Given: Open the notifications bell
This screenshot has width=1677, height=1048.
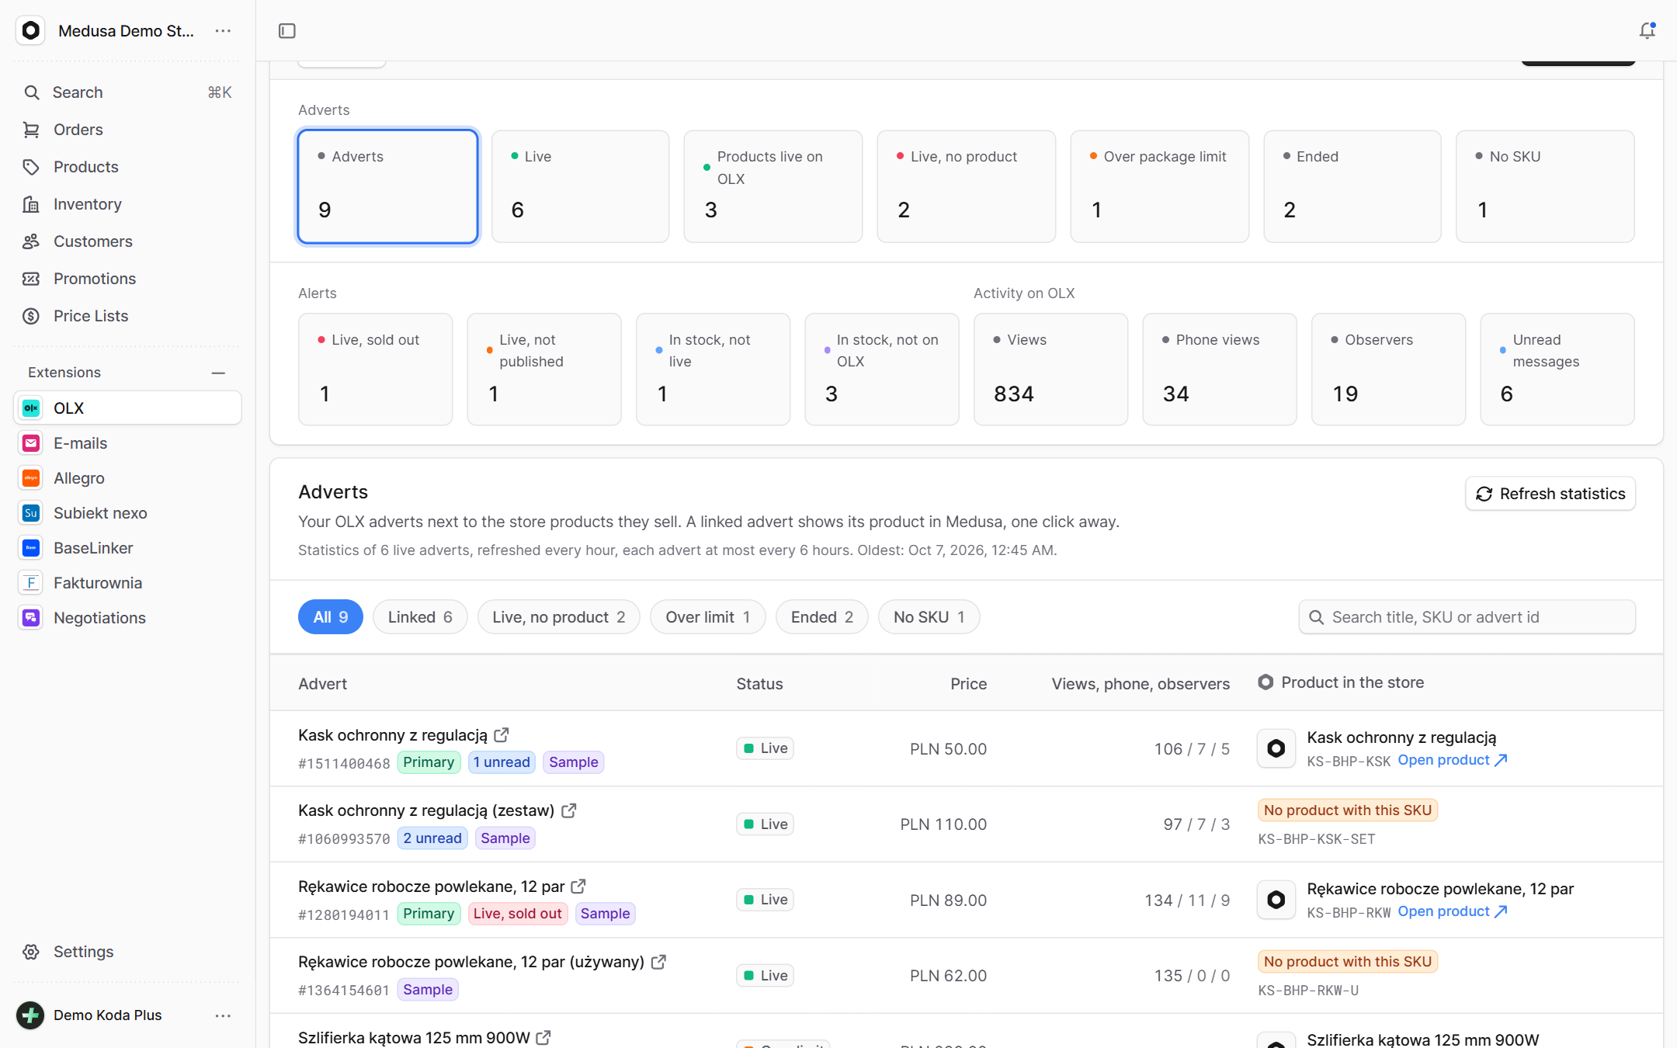Looking at the screenshot, I should click(x=1647, y=31).
